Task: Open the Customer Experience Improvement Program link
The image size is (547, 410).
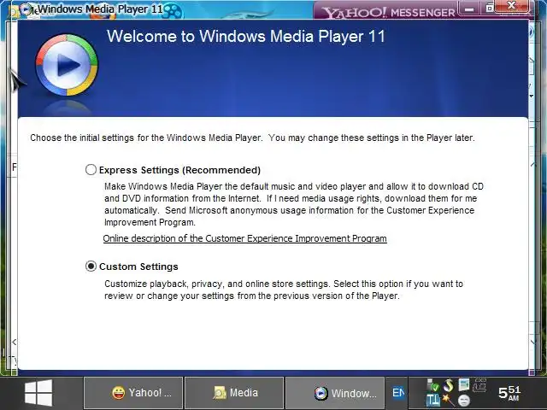Action: 245,238
